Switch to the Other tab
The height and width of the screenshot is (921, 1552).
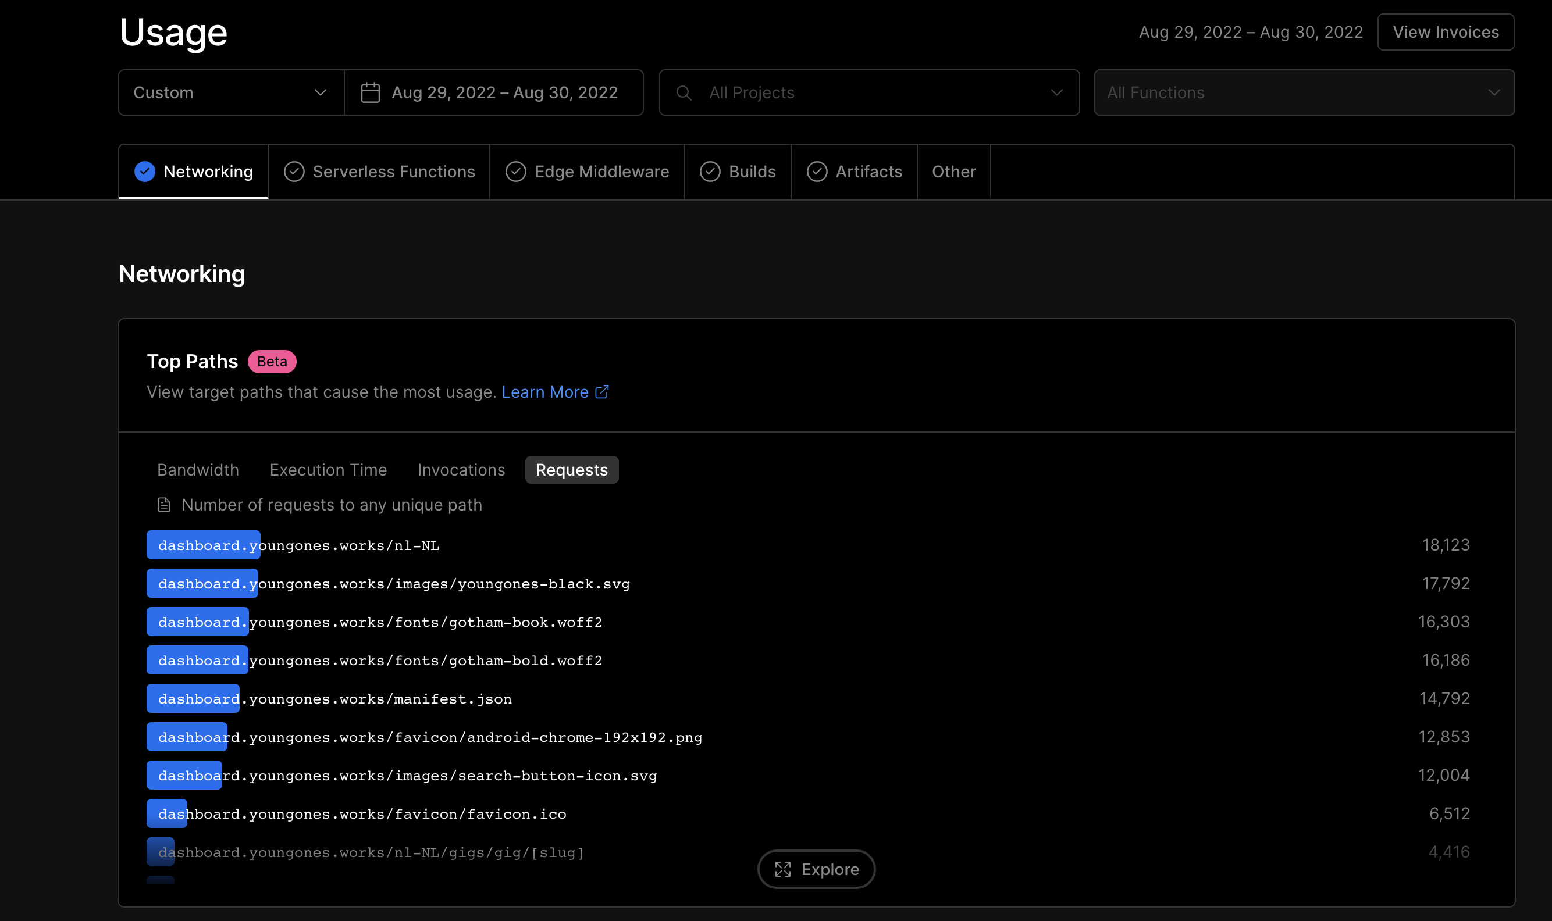(x=953, y=172)
